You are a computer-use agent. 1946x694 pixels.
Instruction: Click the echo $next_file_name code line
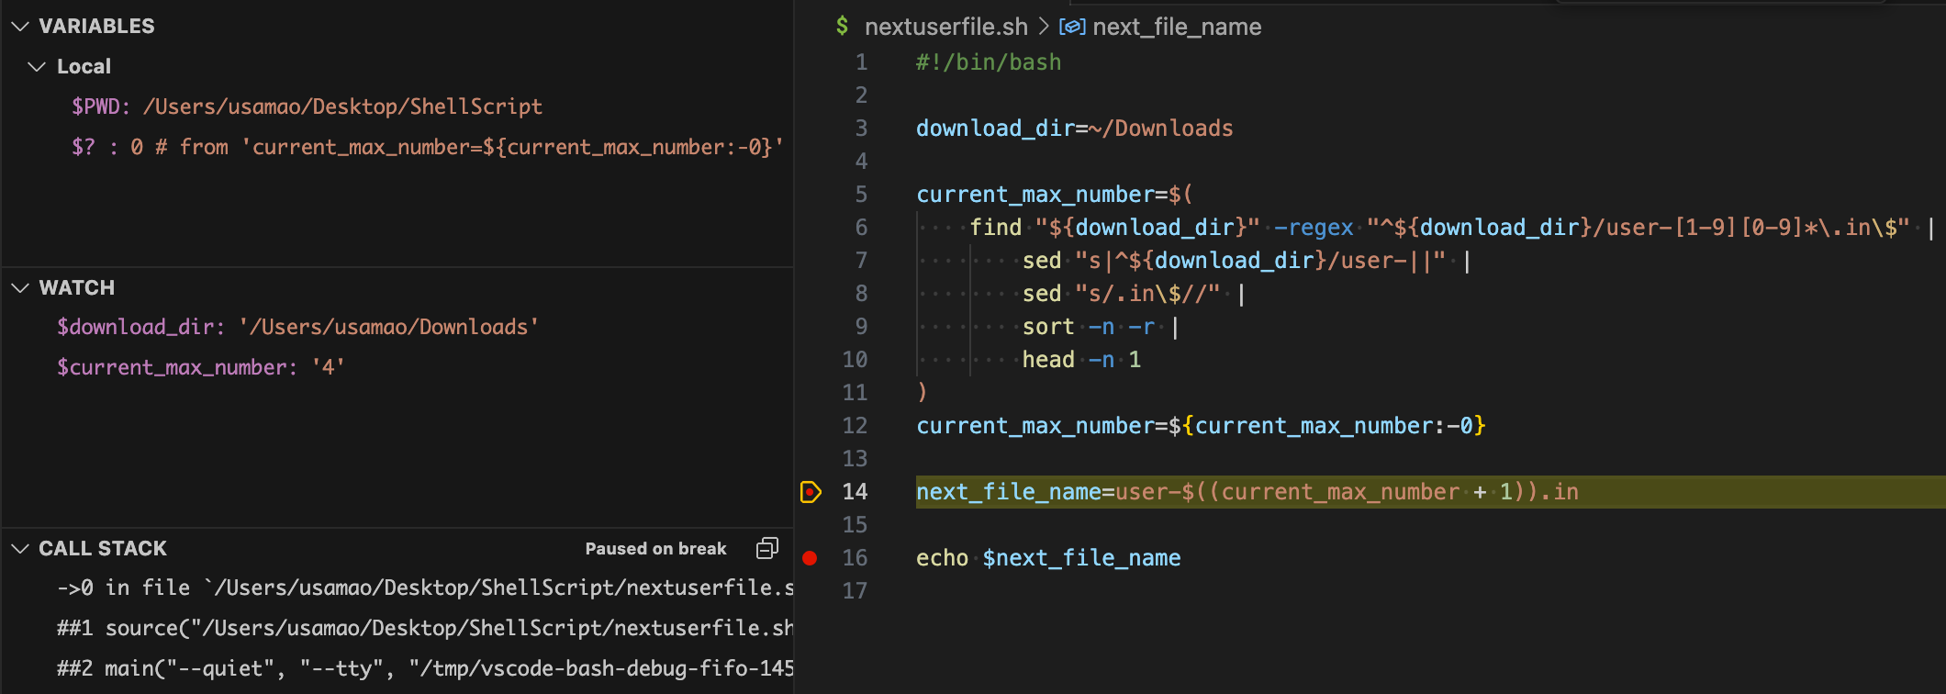[x=1048, y=558]
